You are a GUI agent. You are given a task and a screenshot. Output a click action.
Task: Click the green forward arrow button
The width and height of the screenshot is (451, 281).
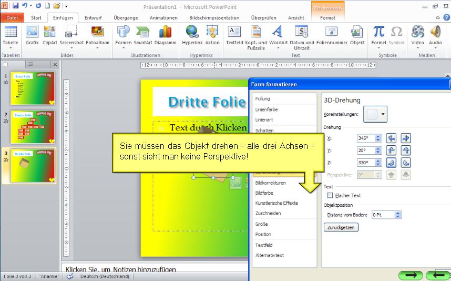click(x=411, y=275)
